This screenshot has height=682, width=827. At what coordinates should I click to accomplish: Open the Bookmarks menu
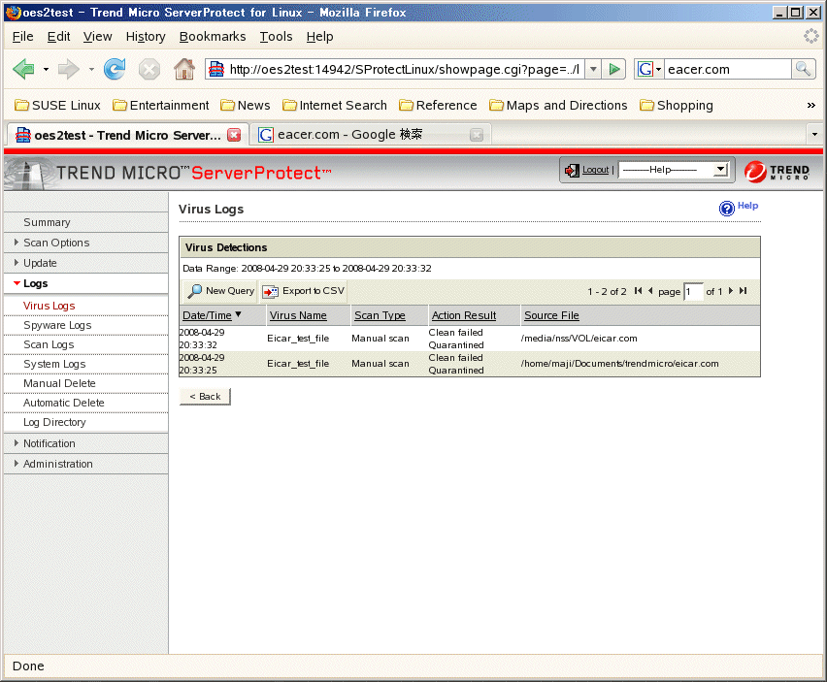pyautogui.click(x=213, y=36)
